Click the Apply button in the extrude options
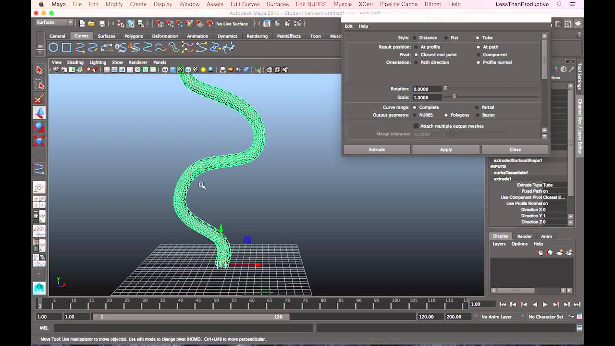 coord(446,149)
